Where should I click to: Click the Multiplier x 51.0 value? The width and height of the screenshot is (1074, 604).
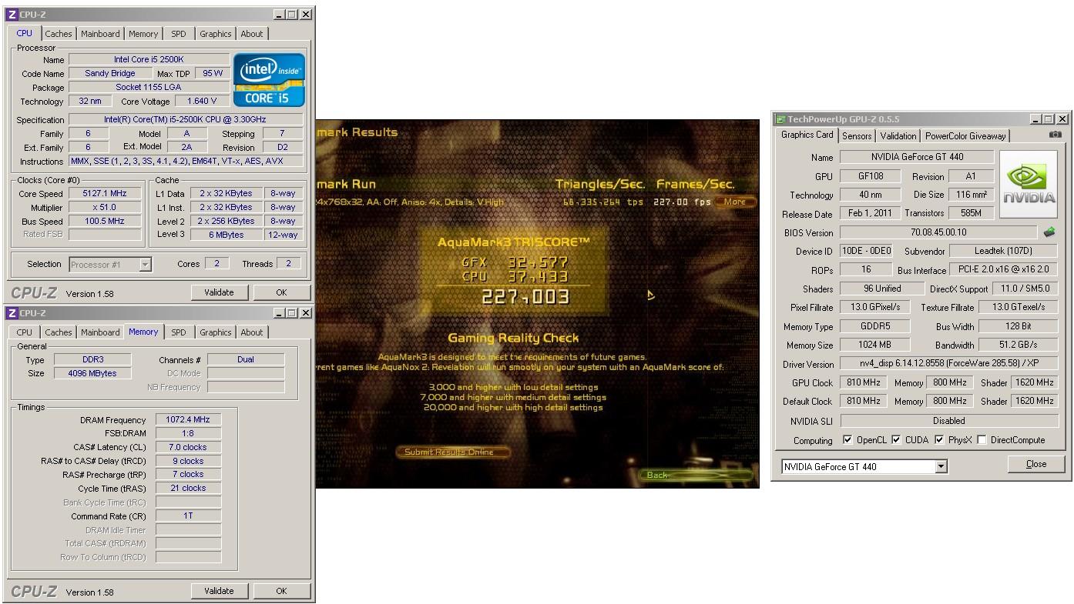coord(106,208)
